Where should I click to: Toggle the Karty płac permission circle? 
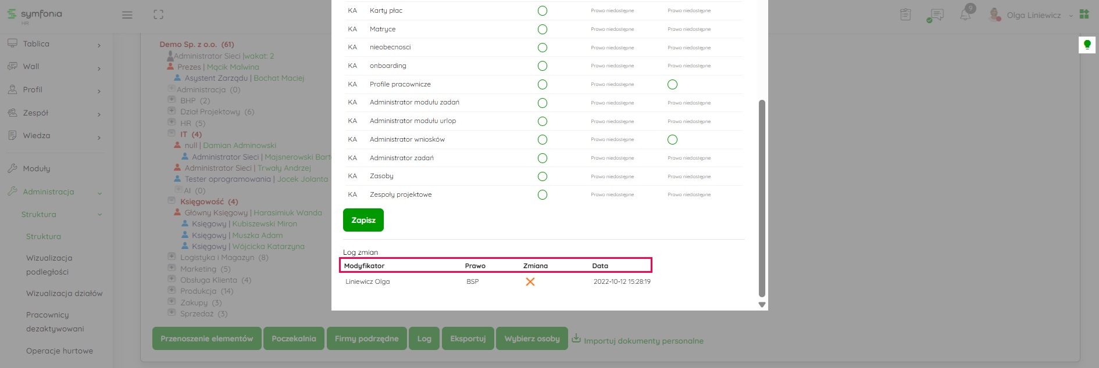pos(543,10)
